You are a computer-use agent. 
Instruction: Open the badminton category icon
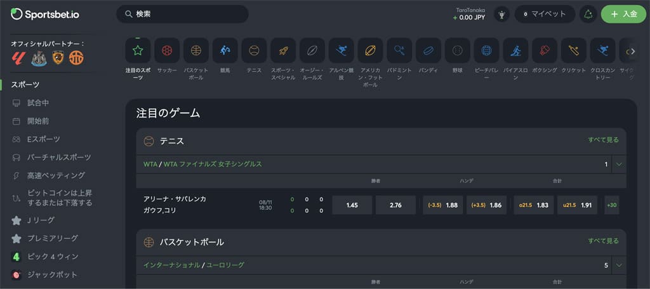[399, 51]
